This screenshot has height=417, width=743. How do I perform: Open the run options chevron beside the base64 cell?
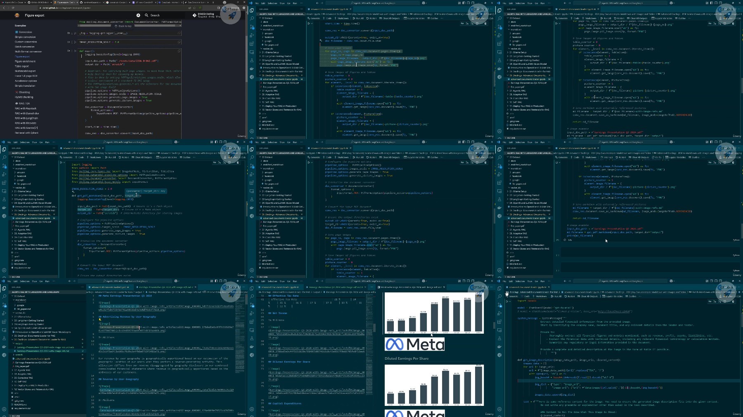(x=510, y=302)
